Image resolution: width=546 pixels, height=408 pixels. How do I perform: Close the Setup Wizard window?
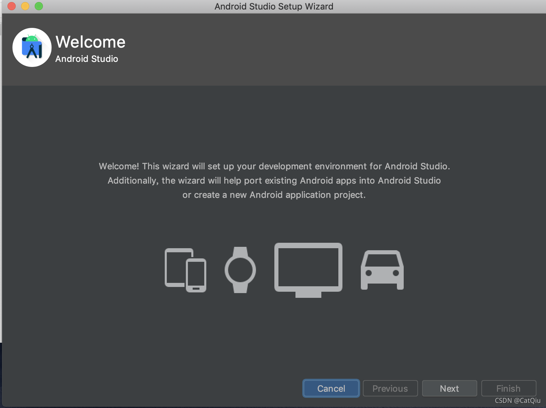click(12, 6)
